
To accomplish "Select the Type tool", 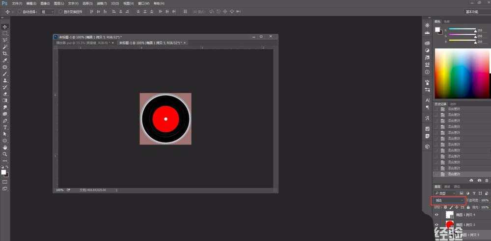I will [5, 127].
